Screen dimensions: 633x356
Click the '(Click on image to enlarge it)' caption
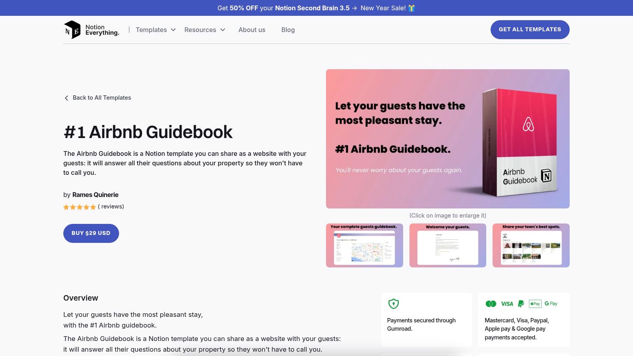[x=448, y=216]
